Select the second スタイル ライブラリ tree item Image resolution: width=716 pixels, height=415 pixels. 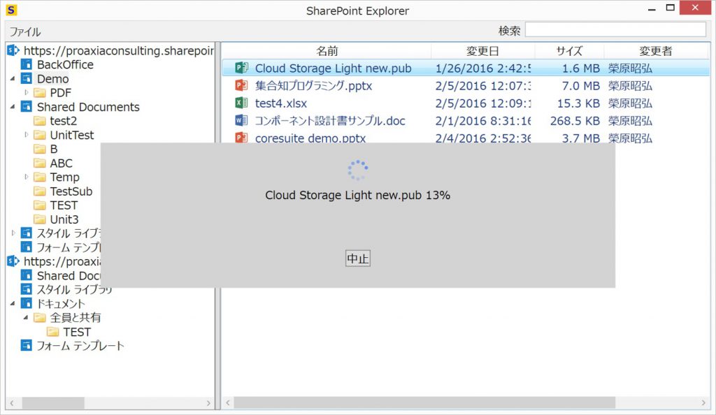coord(74,289)
